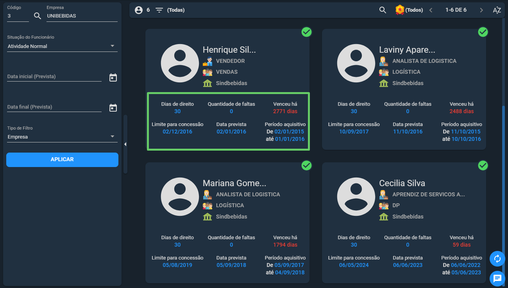The width and height of the screenshot is (508, 288).
Task: Open the Data inicial calendar picker
Action: [113, 77]
